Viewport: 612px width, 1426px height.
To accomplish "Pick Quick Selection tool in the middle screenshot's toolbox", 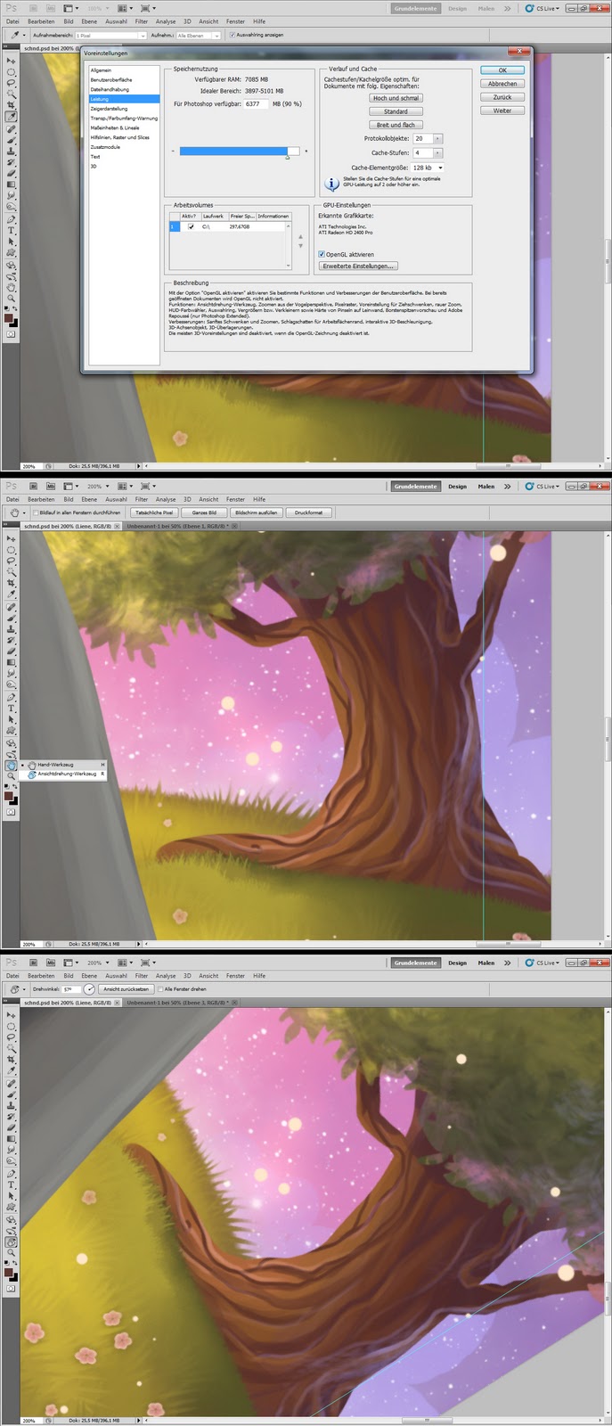I will tap(12, 572).
